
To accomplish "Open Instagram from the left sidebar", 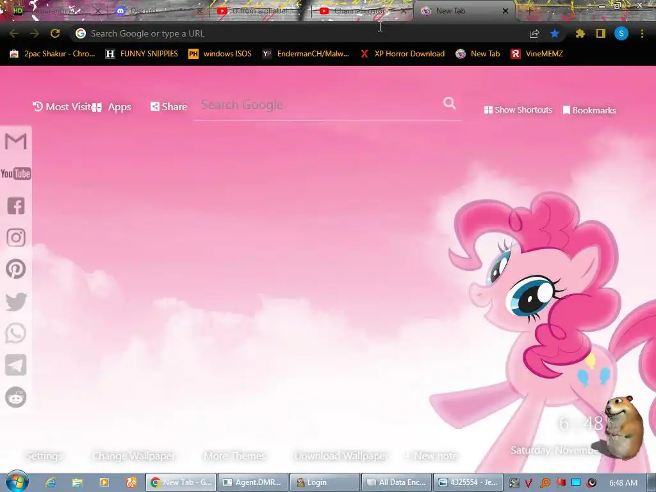I will point(16,238).
